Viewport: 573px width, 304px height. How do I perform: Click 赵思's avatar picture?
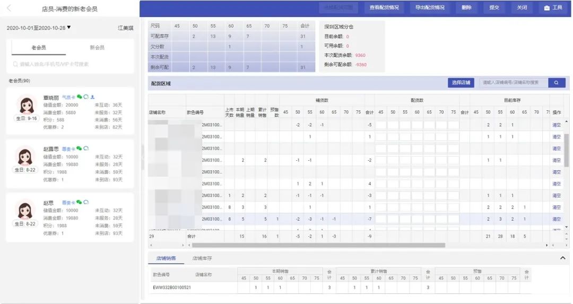click(25, 211)
